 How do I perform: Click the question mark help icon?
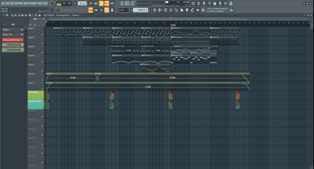click(209, 4)
